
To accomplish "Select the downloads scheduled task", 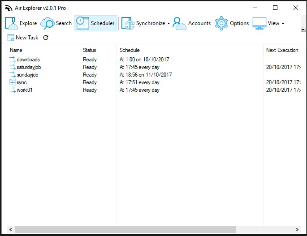I will 28,60.
